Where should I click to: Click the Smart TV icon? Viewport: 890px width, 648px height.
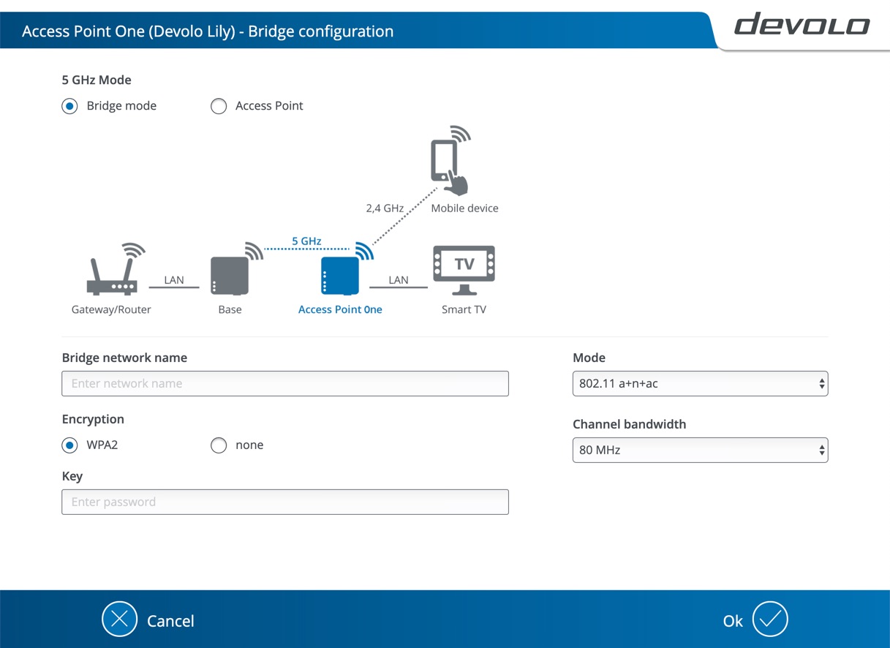coord(464,269)
